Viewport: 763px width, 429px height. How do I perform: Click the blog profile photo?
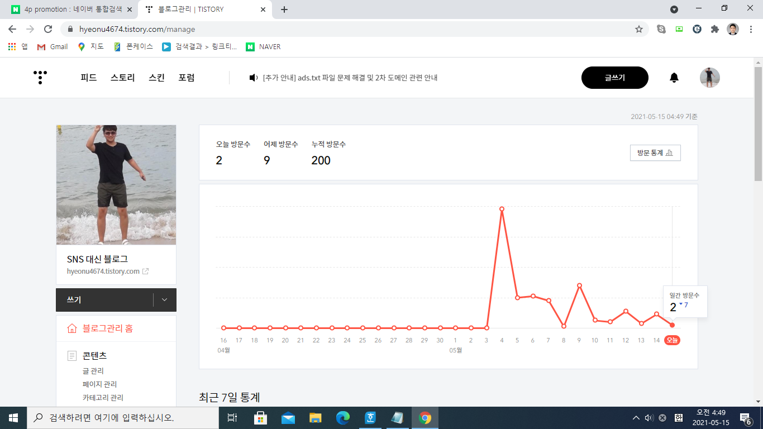[116, 185]
